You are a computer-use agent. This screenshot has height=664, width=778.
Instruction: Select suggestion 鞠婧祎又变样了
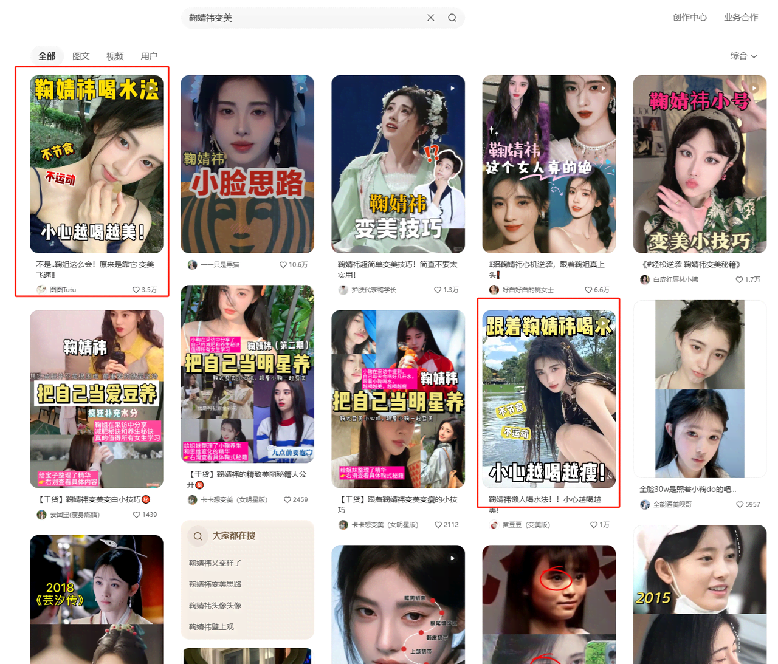214,563
